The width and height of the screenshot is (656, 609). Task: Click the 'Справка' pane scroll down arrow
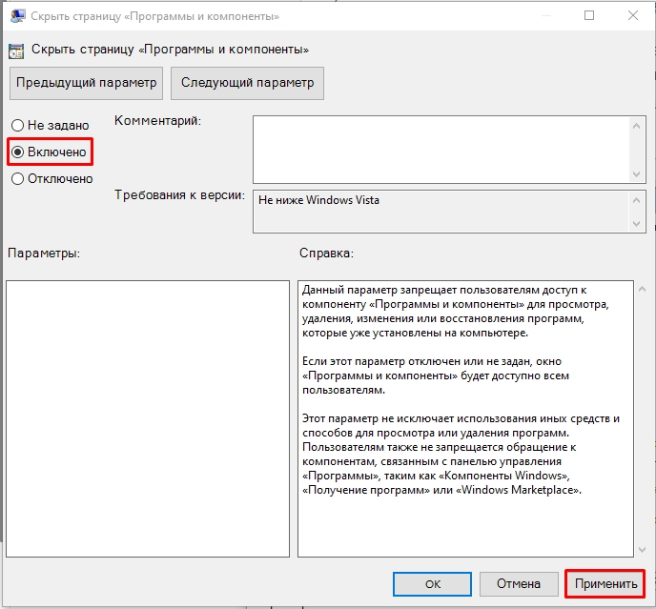643,550
